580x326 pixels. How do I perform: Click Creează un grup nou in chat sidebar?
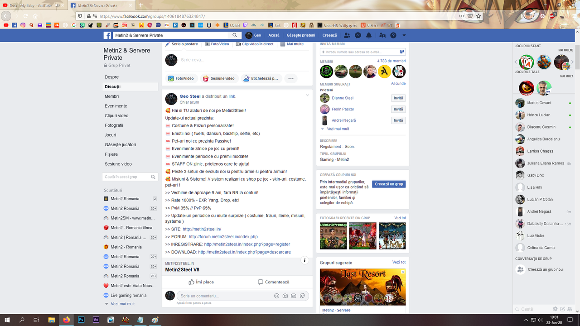click(545, 269)
